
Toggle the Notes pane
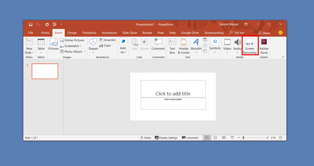click(146, 138)
